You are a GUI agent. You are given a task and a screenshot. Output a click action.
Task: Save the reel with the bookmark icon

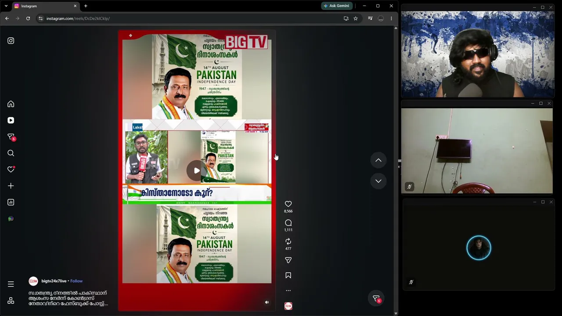click(x=288, y=276)
